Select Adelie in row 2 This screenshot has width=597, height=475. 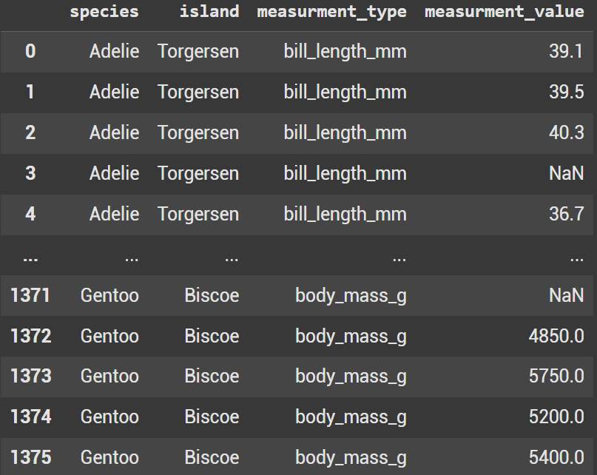[x=114, y=132]
